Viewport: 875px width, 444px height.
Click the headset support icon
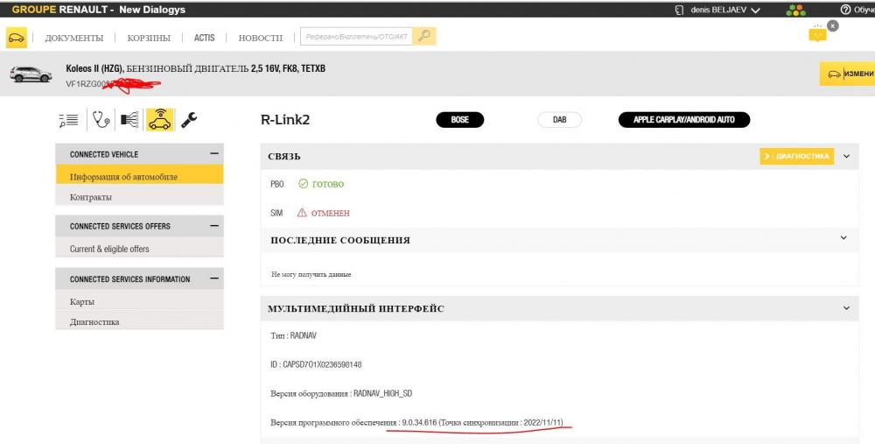coord(679,10)
